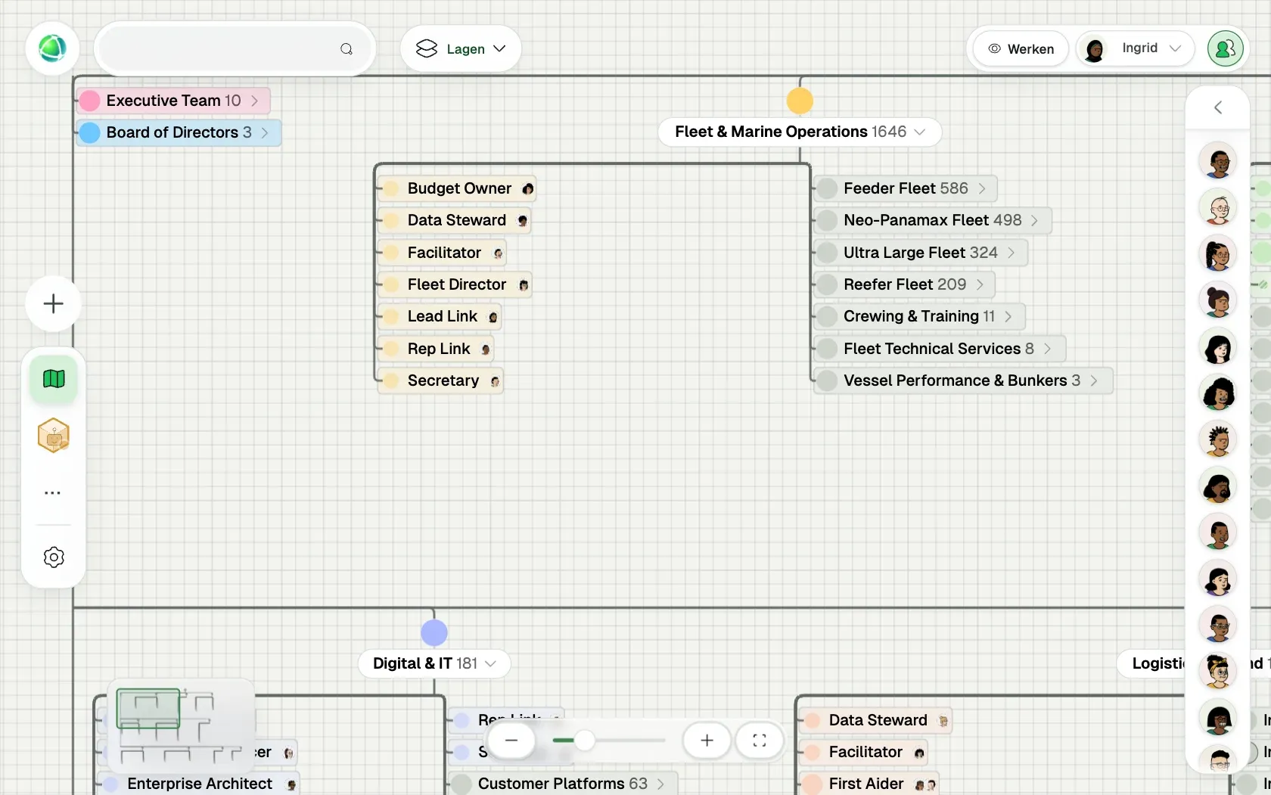Click the plus add button on left

tap(53, 304)
